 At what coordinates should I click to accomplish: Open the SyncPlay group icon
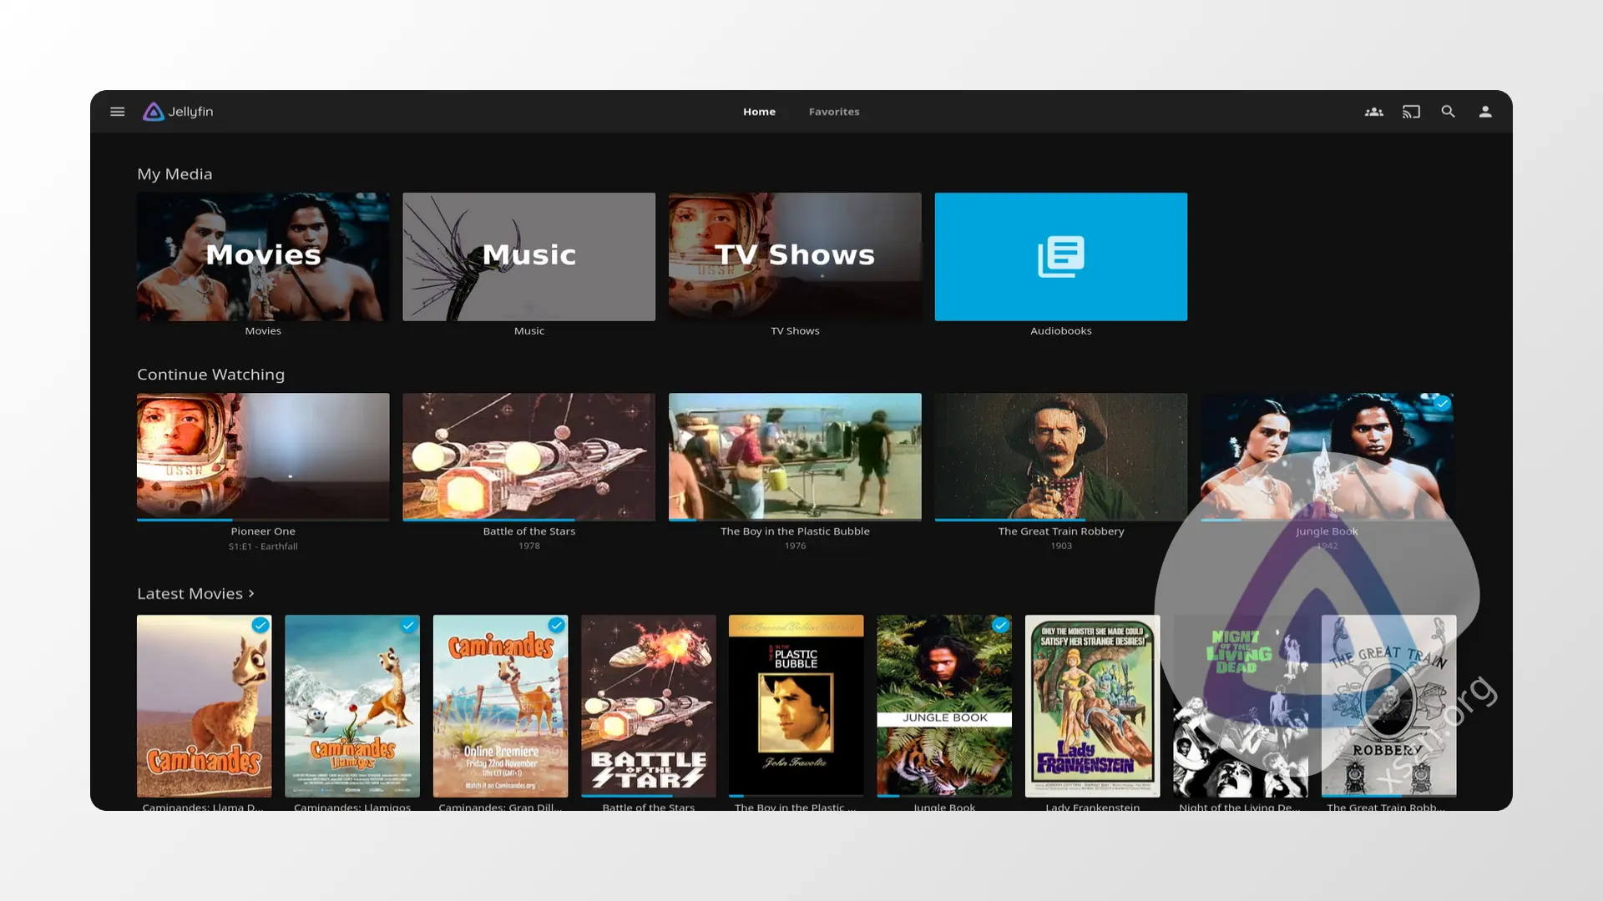[x=1374, y=112]
